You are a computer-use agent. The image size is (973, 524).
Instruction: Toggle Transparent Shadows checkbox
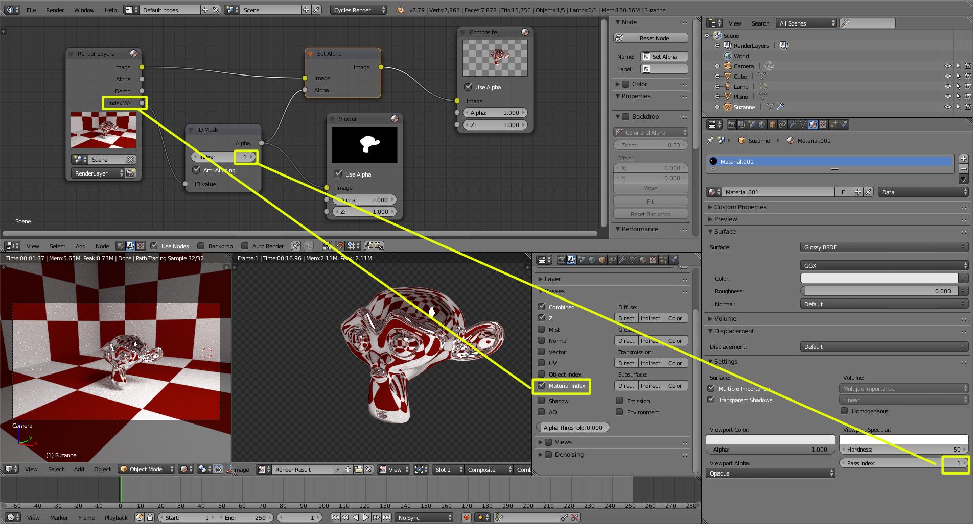(x=711, y=400)
